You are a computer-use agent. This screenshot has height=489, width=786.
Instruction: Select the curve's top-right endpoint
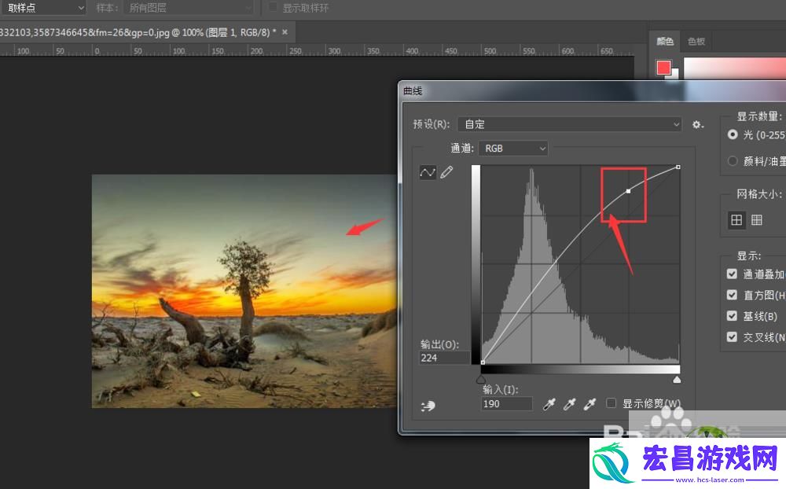point(678,167)
